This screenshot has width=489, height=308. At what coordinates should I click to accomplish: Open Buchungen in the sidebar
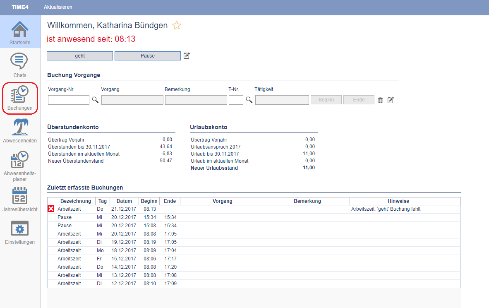20,94
